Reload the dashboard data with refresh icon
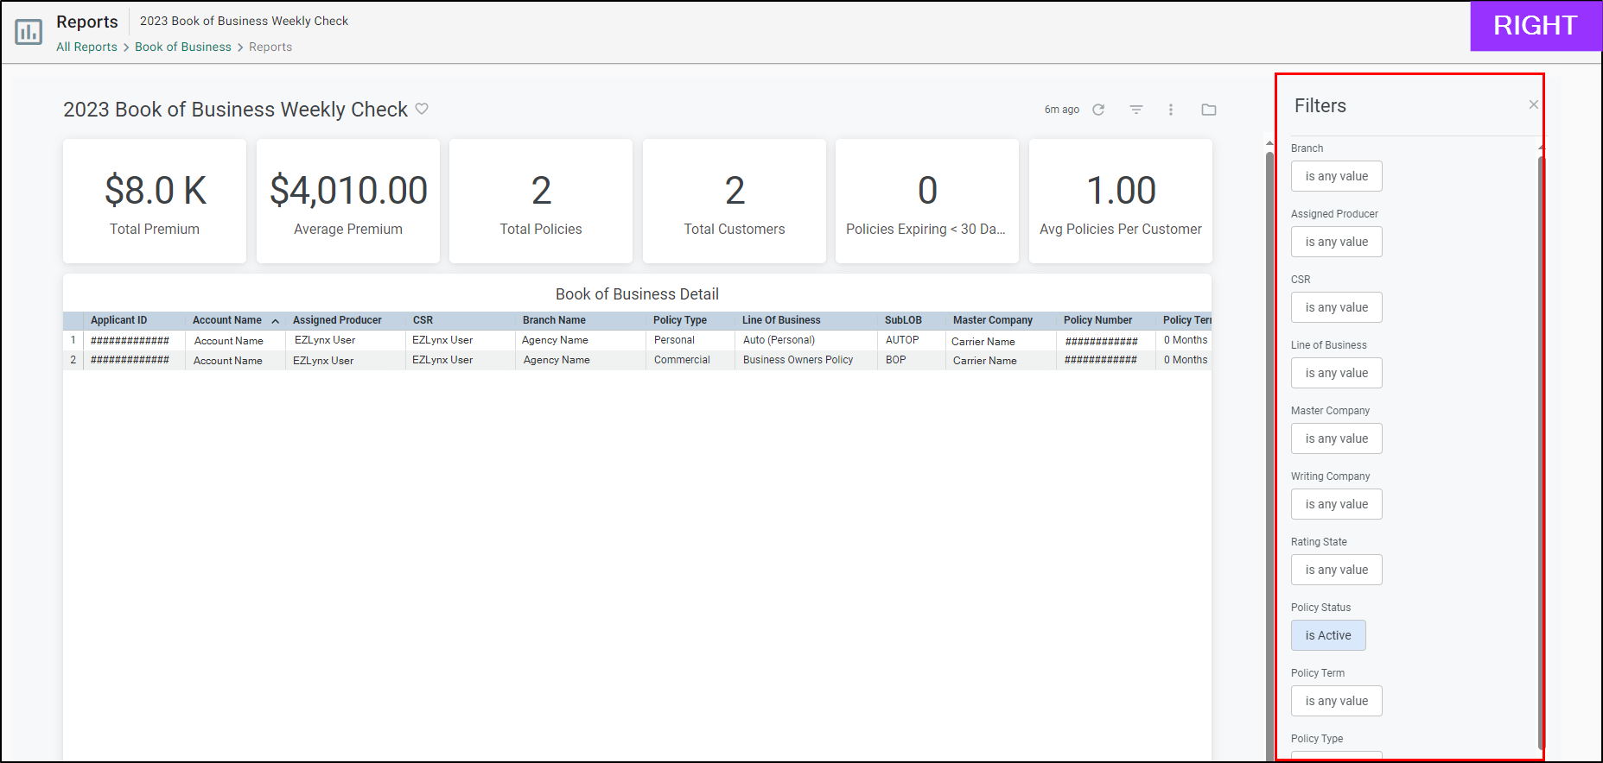The width and height of the screenshot is (1603, 763). 1098,110
